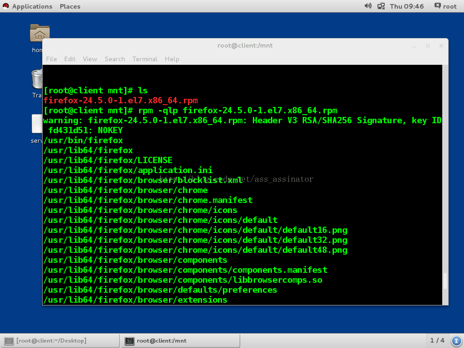Open the root user menu
The image size is (464, 348).
point(445,6)
